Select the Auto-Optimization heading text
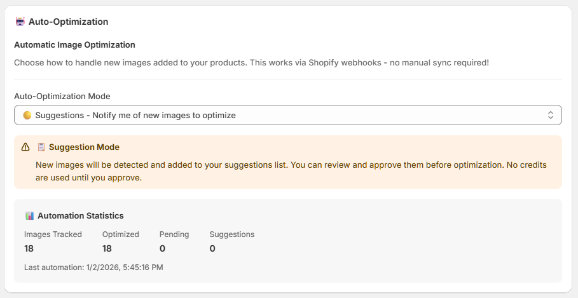Image resolution: width=578 pixels, height=298 pixels. click(68, 22)
